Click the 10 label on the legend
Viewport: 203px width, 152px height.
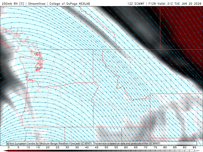click(x=28, y=147)
